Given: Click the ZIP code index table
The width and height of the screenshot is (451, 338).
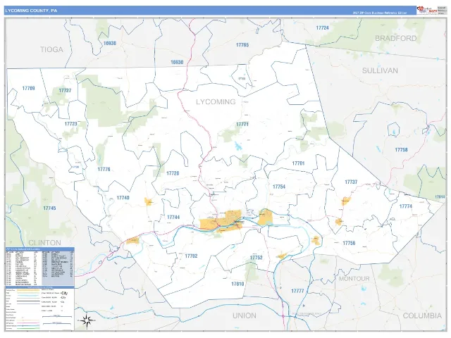Looking at the screenshot, I should (39, 266).
